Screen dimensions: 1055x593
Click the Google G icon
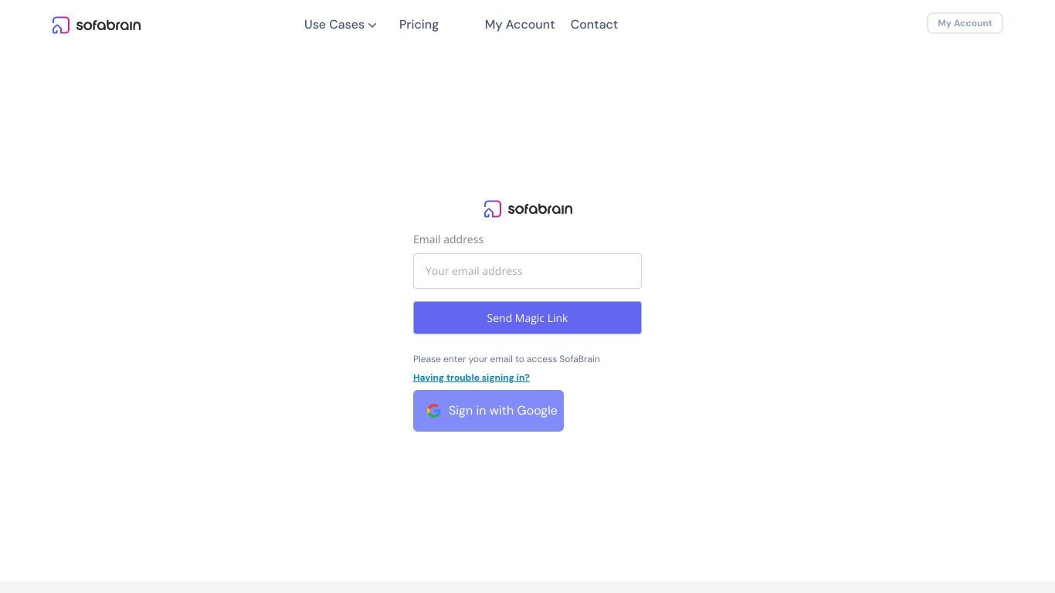(434, 411)
